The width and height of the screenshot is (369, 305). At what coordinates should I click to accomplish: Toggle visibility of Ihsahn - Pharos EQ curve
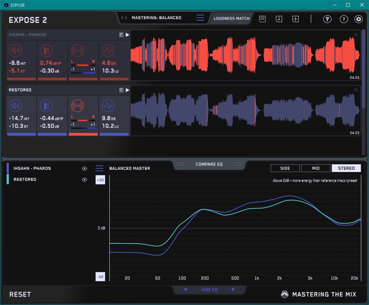pyautogui.click(x=84, y=168)
